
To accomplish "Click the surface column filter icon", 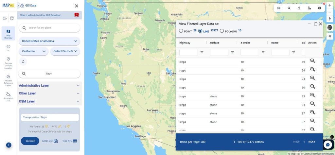I will pyautogui.click(x=233, y=52).
